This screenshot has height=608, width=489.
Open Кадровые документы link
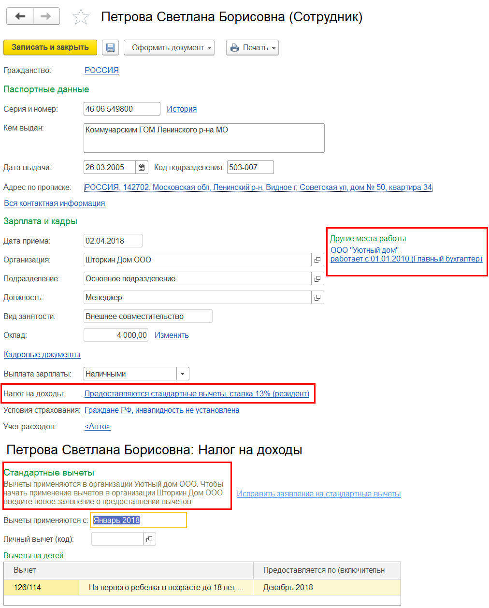(x=42, y=354)
